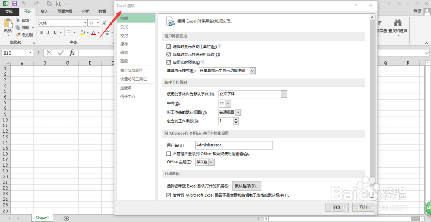Toggle show Mini Toolbar on selection checkbox
The height and width of the screenshot is (222, 431).
click(x=169, y=47)
